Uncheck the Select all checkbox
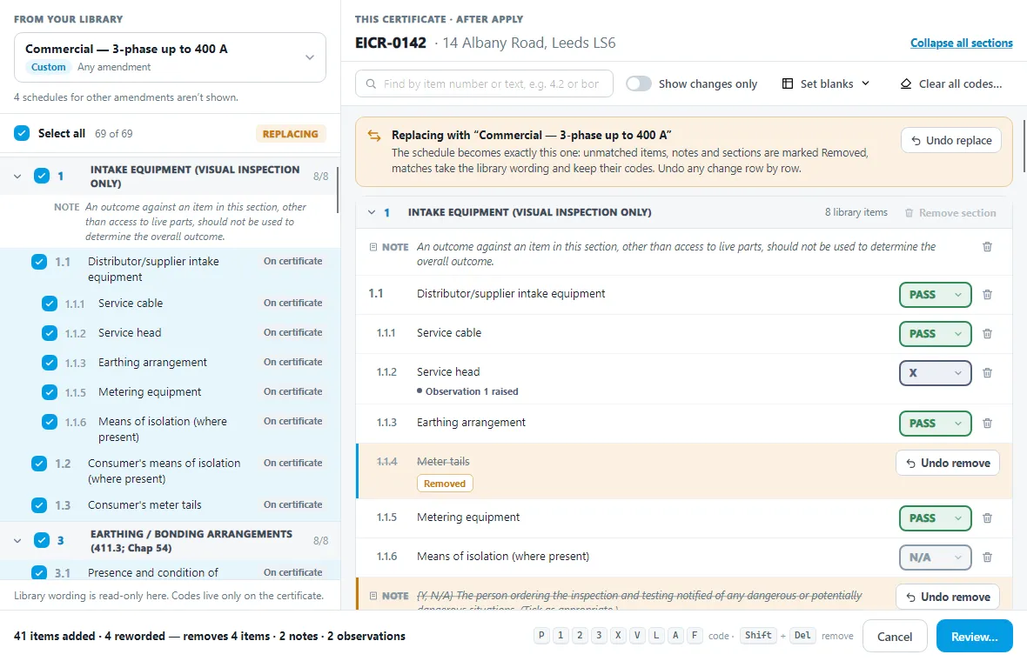The width and height of the screenshot is (1027, 661). point(22,134)
